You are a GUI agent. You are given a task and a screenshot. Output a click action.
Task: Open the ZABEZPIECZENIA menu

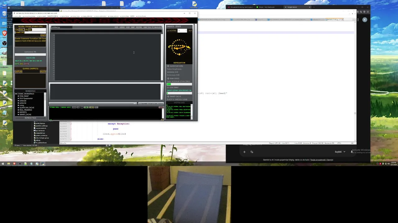(53, 16)
